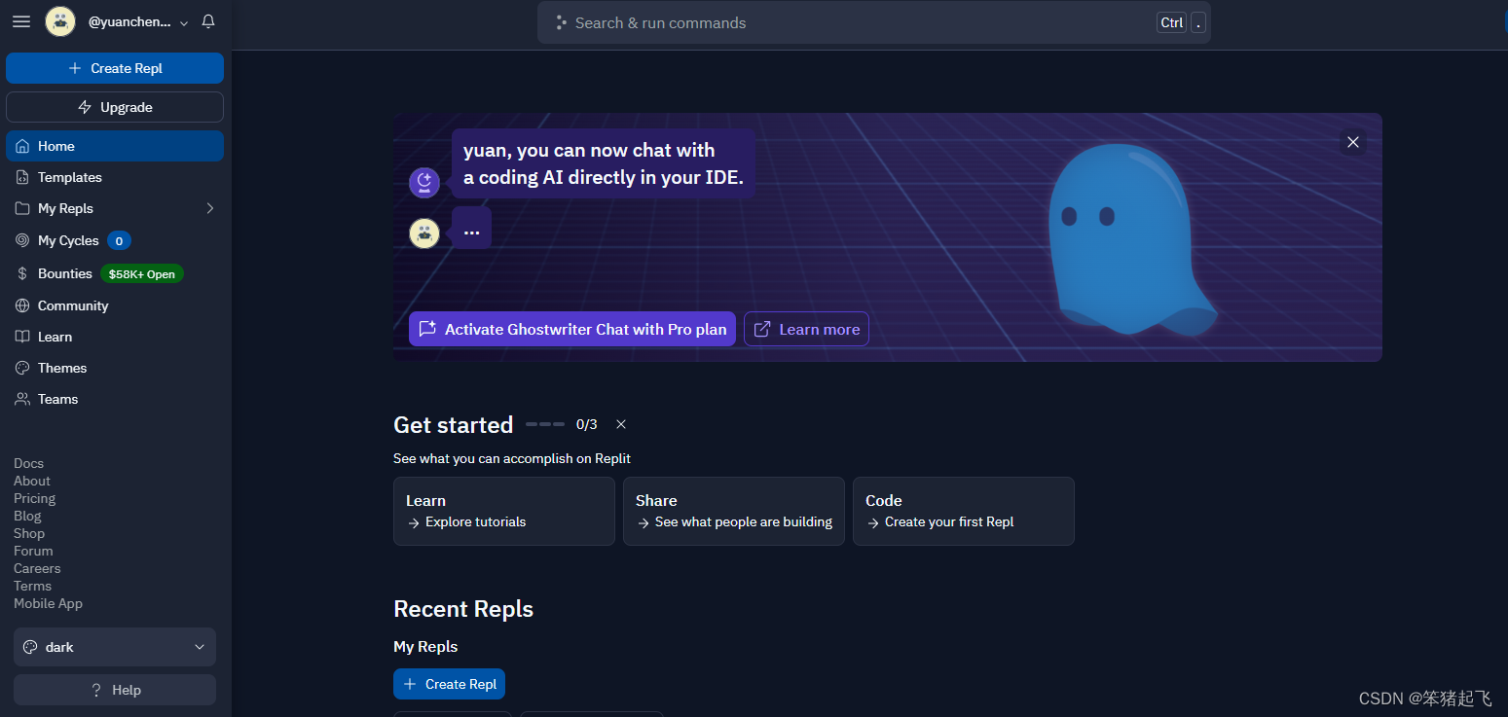Click the Home house icon
This screenshot has width=1508, height=717.
pyautogui.click(x=22, y=146)
